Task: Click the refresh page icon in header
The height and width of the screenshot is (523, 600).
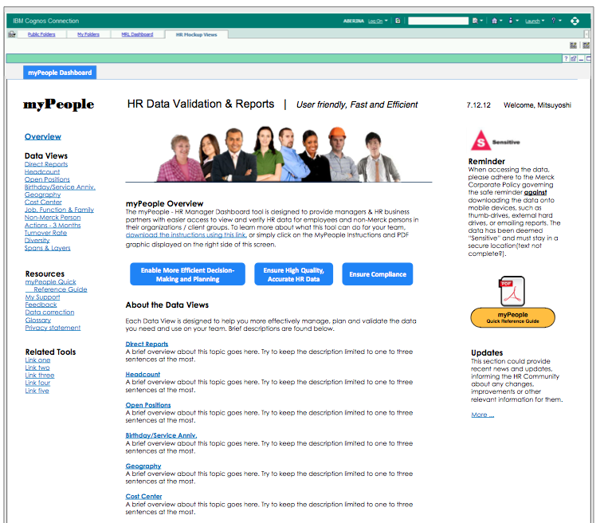Action: click(398, 21)
